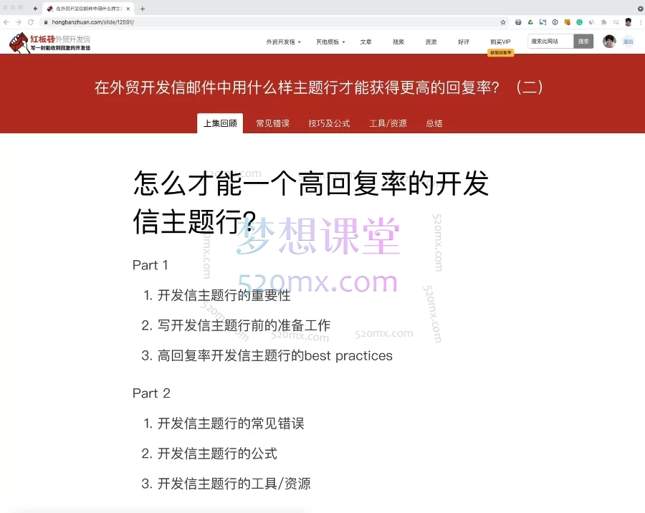The width and height of the screenshot is (645, 513).
Task: Open the Grammarly browser extension
Action: click(580, 22)
